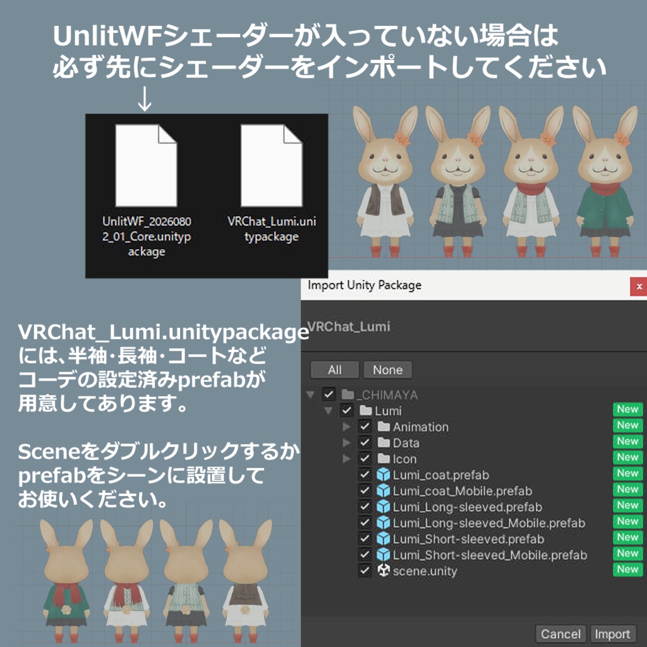Uncheck the Lumi_Short-sleeved_Mobile.prefab checkbox
Screen dimensions: 647x647
365,555
